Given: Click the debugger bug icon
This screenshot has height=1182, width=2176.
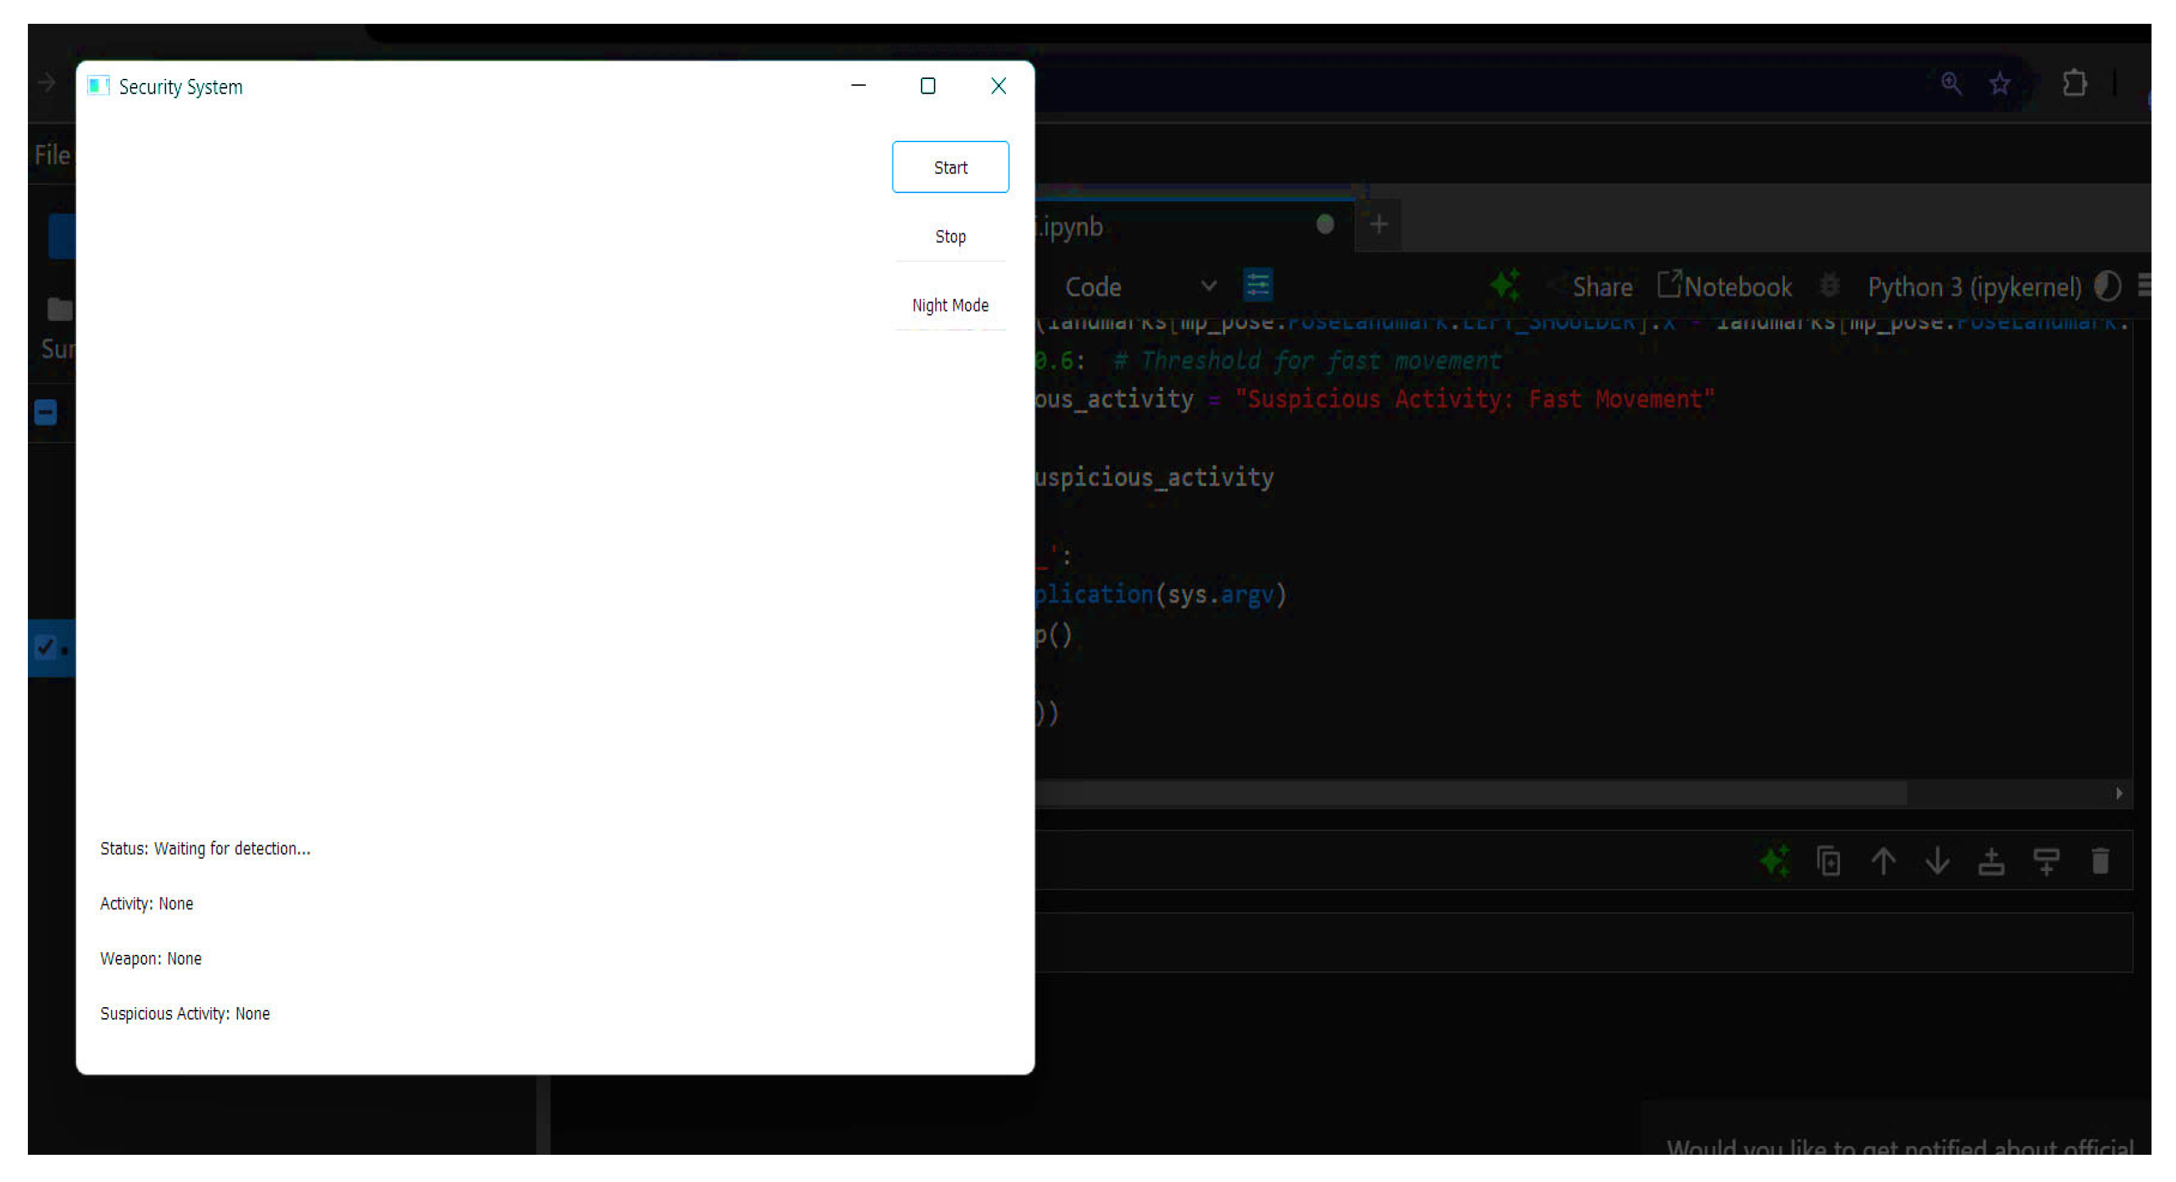Looking at the screenshot, I should (1830, 286).
